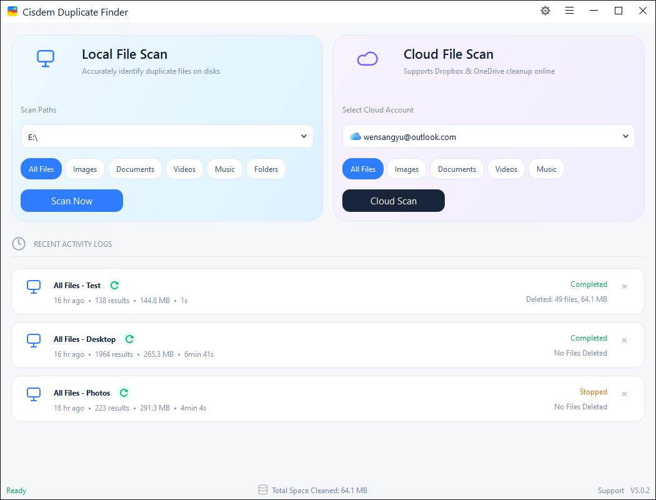656x500 pixels.
Task: Select Videos filter for local scan
Action: (184, 169)
